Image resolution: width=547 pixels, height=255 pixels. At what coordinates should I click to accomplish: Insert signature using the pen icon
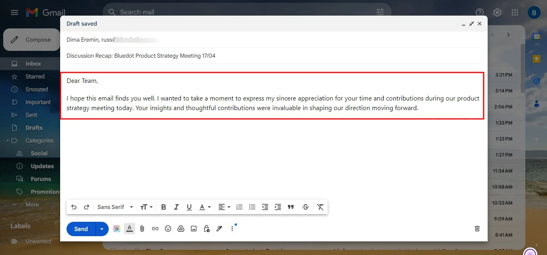click(x=219, y=228)
